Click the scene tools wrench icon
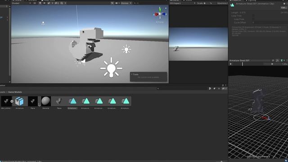The height and width of the screenshot is (162, 288). click(x=112, y=3)
